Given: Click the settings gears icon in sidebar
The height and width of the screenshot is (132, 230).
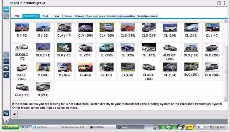Looking at the screenshot, I should [x=6, y=113].
